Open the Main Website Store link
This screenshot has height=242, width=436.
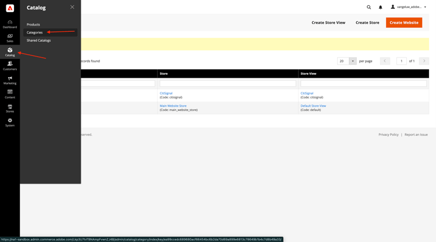(x=173, y=106)
